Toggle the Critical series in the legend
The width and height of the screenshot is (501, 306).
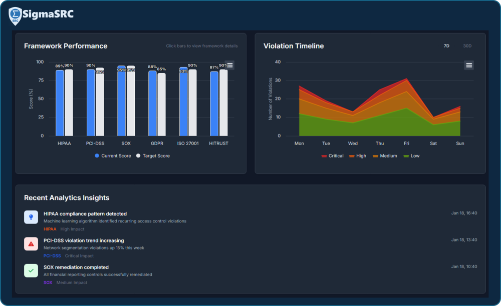tap(332, 156)
